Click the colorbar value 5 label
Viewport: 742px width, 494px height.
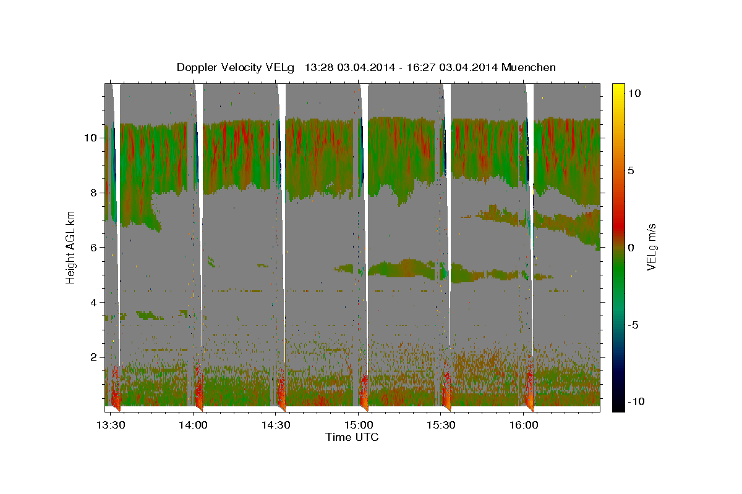(x=632, y=170)
